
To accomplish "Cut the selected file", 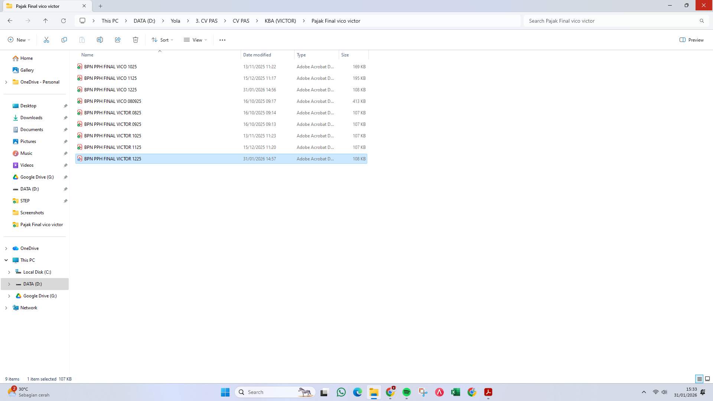I will click(46, 40).
